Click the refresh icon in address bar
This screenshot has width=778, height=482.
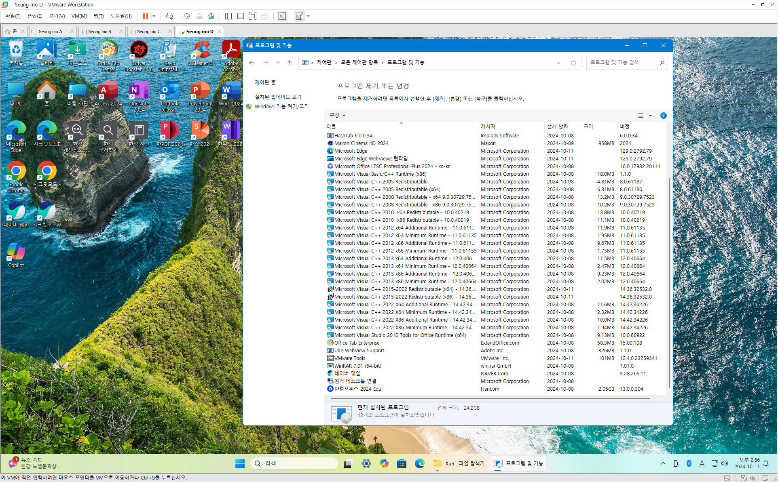[573, 63]
